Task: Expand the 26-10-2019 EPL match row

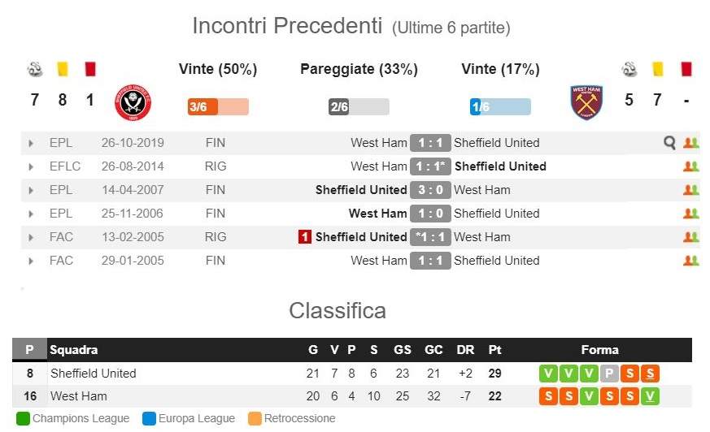Action: 31,143
